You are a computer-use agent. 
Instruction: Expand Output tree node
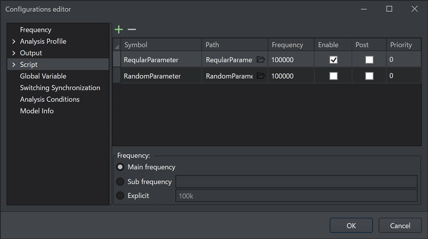(x=13, y=53)
